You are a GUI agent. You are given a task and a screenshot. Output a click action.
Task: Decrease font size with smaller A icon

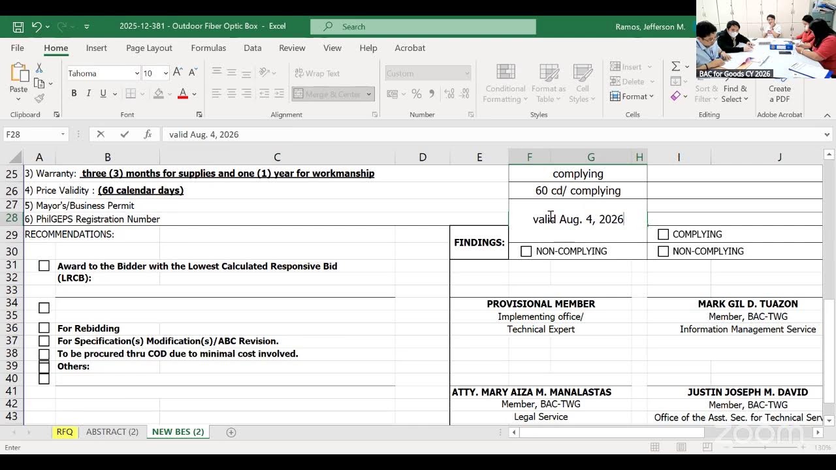pyautogui.click(x=193, y=73)
